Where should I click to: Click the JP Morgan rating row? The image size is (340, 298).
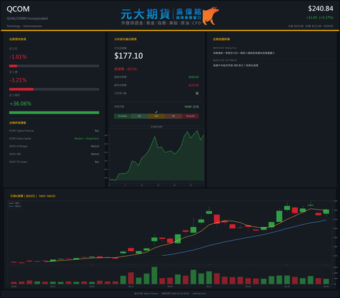tap(54, 146)
